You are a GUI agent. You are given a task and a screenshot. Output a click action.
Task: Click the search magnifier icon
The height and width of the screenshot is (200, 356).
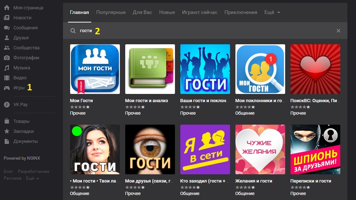[x=73, y=31]
